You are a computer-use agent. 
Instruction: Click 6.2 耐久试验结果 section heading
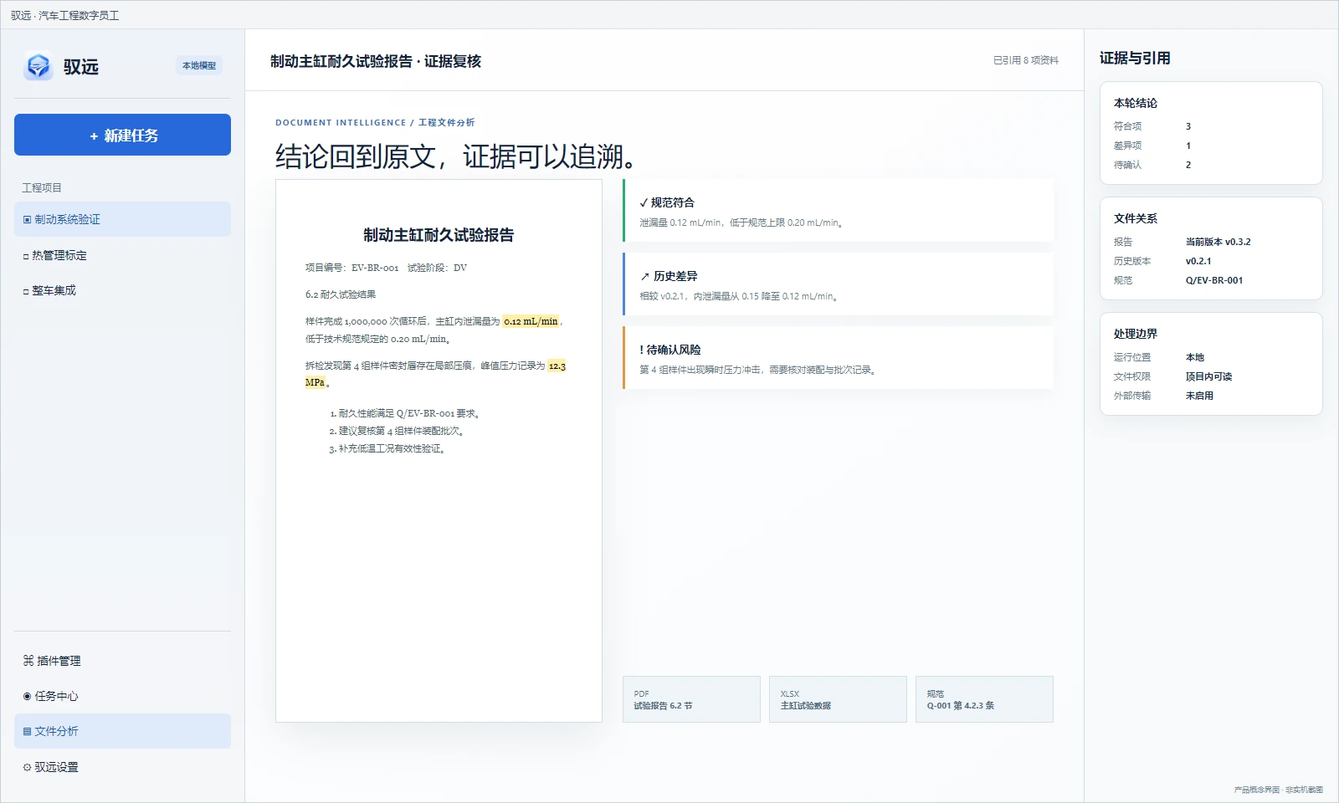pyautogui.click(x=341, y=294)
